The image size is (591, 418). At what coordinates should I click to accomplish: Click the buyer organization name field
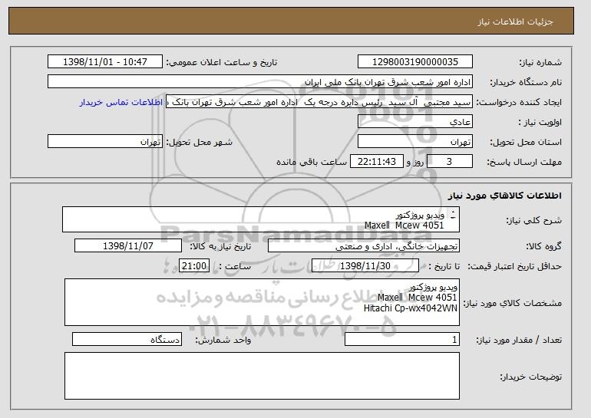tap(260, 82)
